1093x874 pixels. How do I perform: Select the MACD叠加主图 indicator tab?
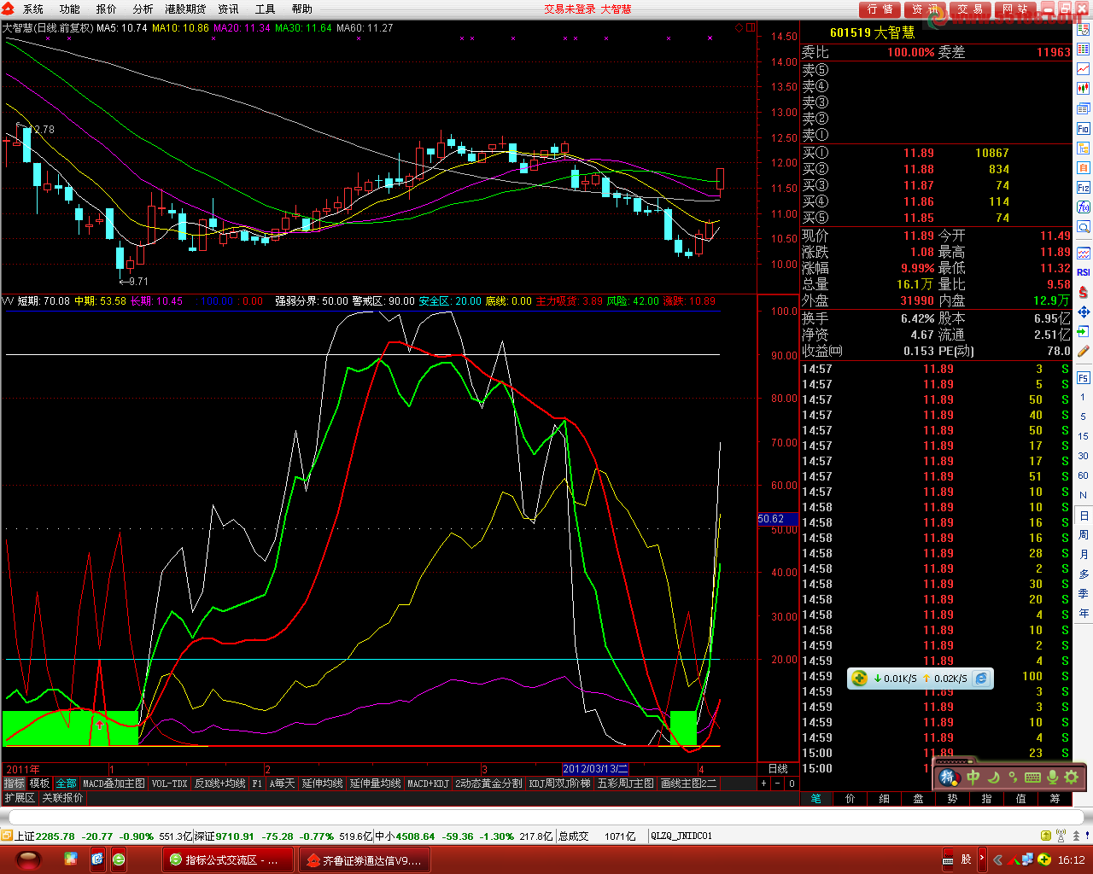point(114,784)
